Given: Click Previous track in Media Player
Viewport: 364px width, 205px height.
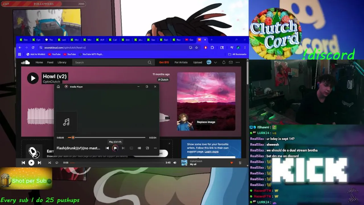Looking at the screenshot, I should click(x=107, y=148).
